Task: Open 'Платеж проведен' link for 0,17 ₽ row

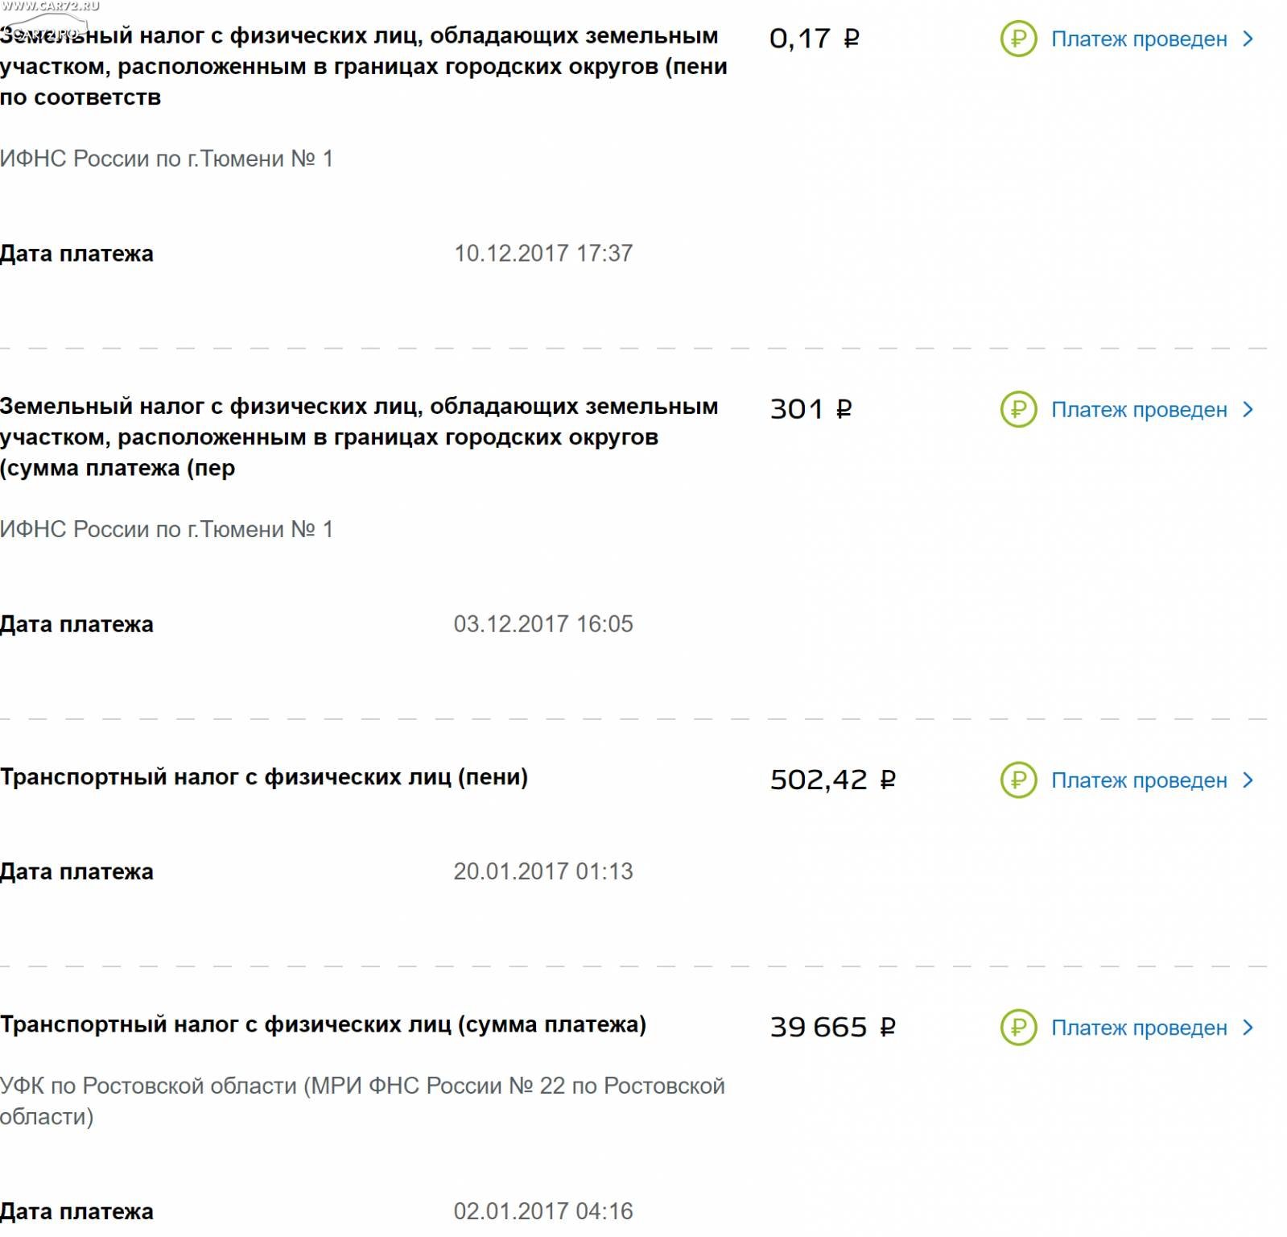Action: [1139, 39]
